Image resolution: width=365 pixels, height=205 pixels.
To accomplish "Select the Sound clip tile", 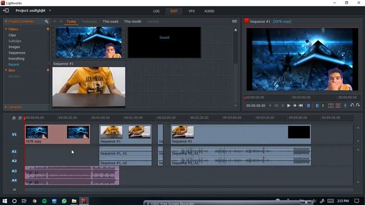I will pyautogui.click(x=164, y=42).
